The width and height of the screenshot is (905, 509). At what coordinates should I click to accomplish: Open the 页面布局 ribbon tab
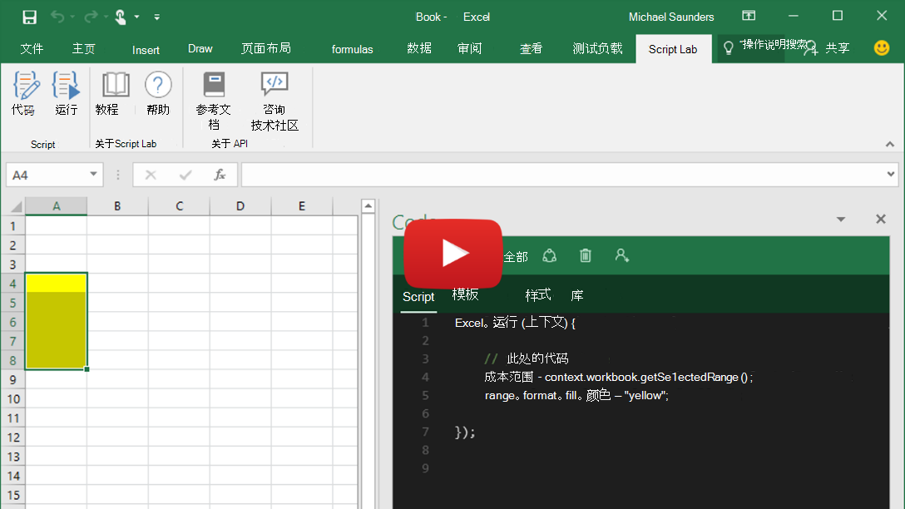(x=266, y=48)
